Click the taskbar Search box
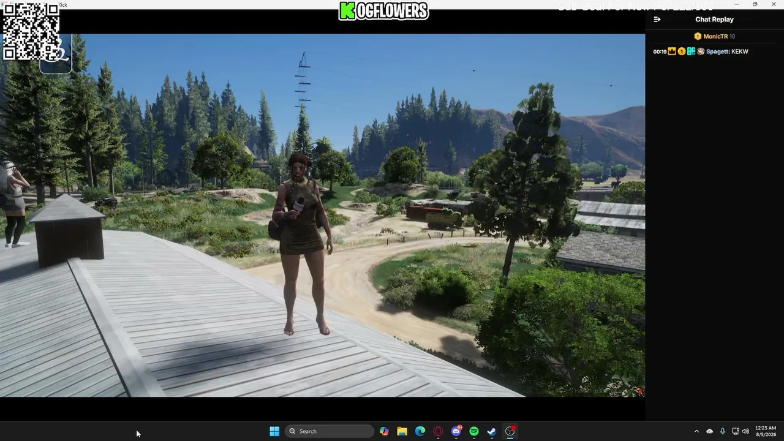Viewport: 784px width, 441px height. (330, 431)
